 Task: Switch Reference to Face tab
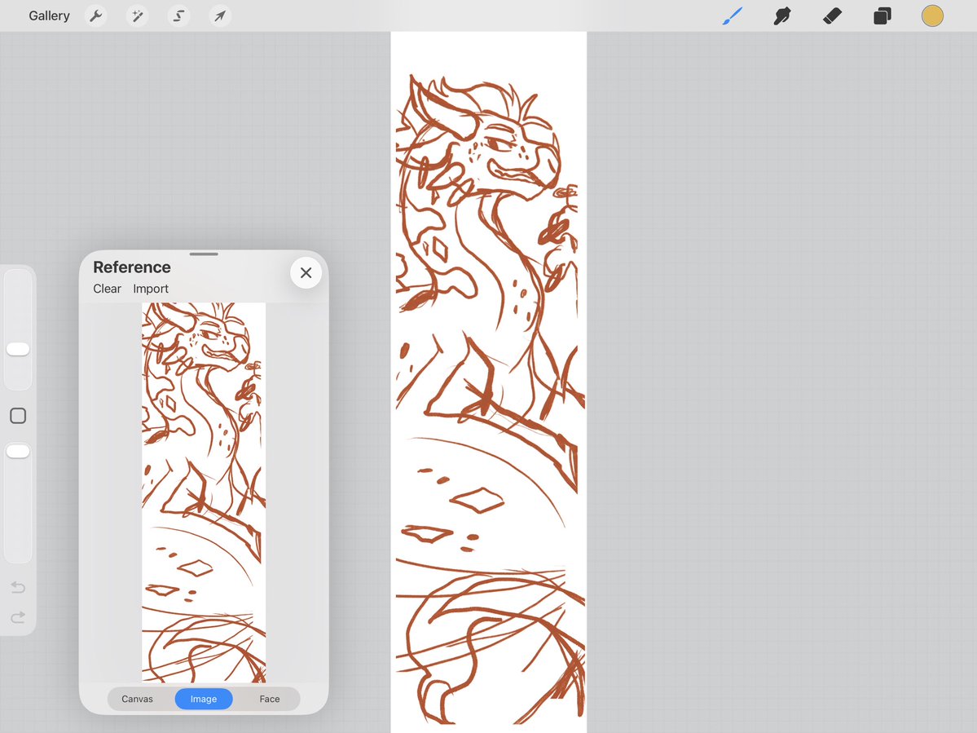point(269,699)
